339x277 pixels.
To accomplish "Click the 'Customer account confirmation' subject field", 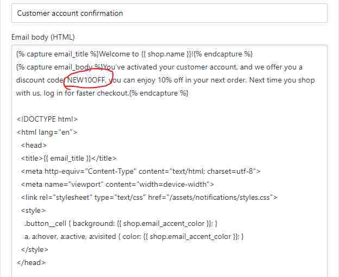I will click(168, 13).
